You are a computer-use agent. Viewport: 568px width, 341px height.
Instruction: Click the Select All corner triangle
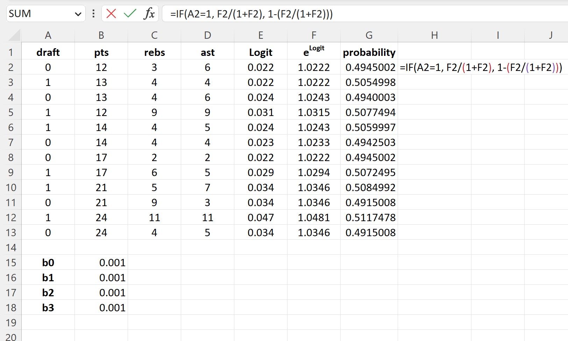click(14, 35)
